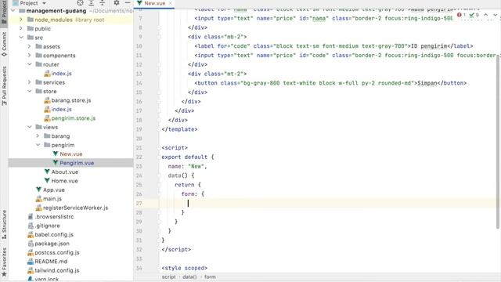Viewport: 501px width, 282px height.
Task: Expand the services folder
Action: [x=30, y=82]
